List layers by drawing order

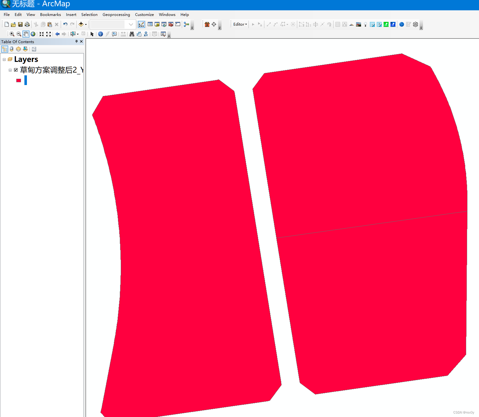click(5, 49)
